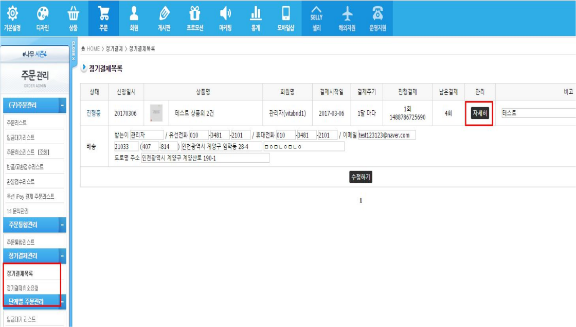Collapse the (구)주문관리 sidebar section

pyautogui.click(x=62, y=106)
